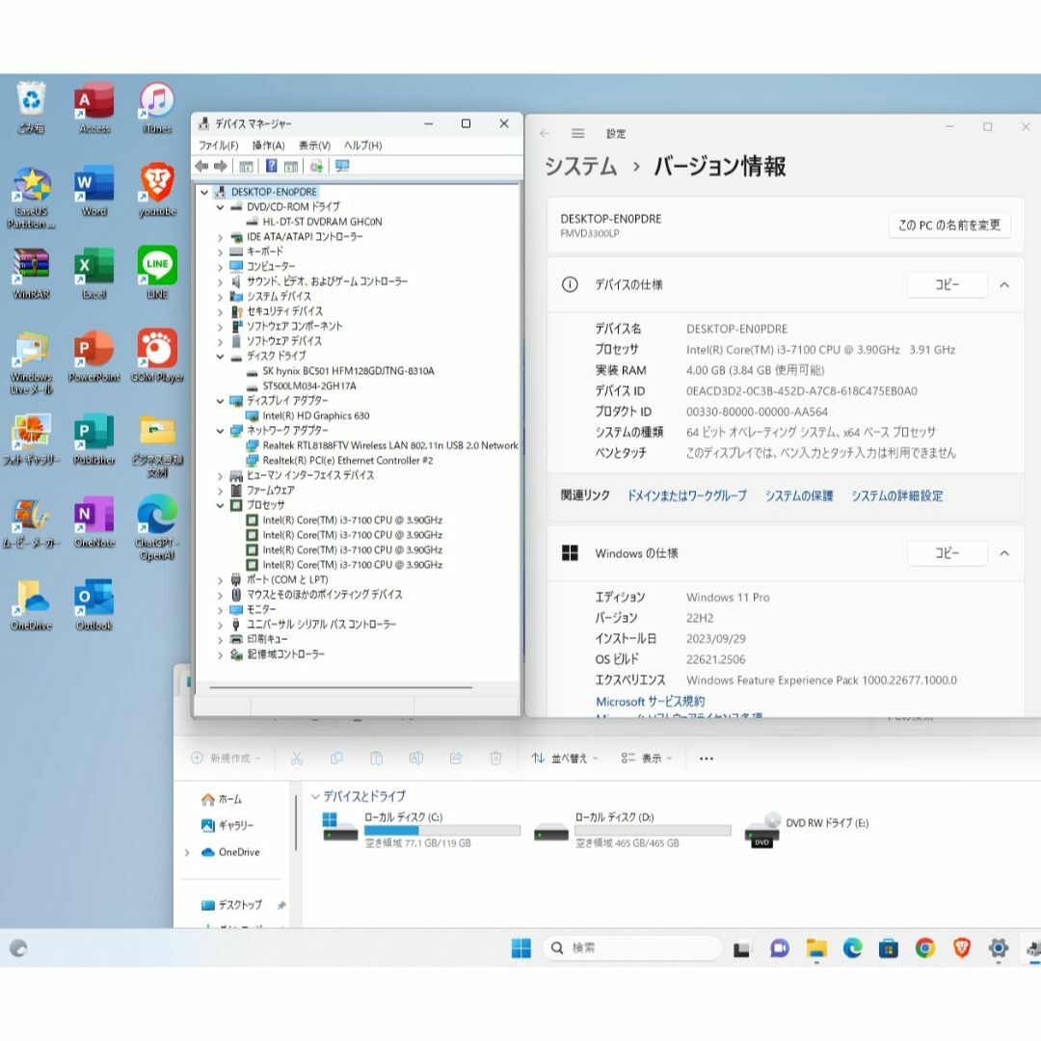Viewport: 1041px width, 1041px height.
Task: Open Microsoft Store from the taskbar
Action: coord(889,948)
